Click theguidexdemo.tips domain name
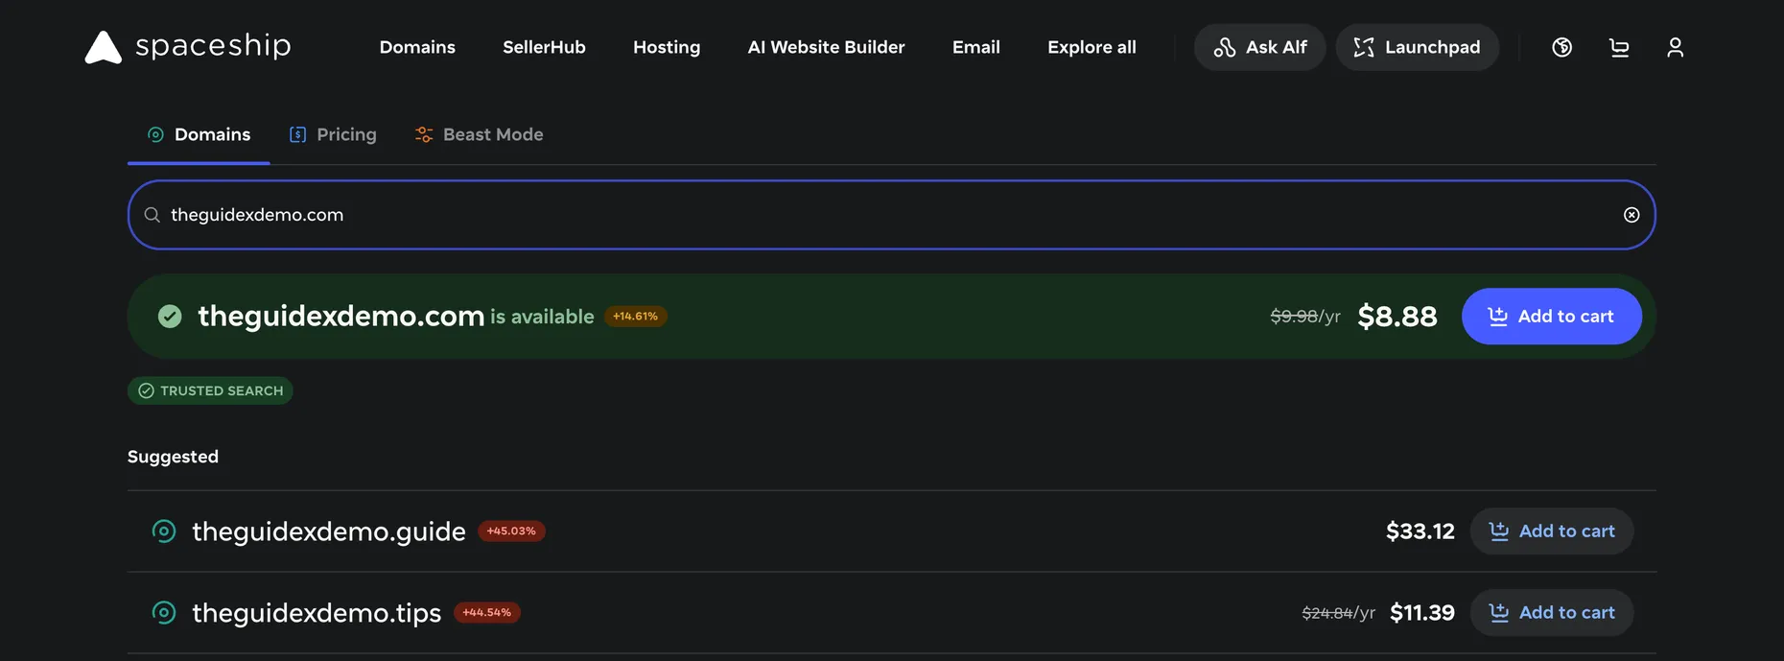Image resolution: width=1784 pixels, height=661 pixels. pyautogui.click(x=317, y=612)
